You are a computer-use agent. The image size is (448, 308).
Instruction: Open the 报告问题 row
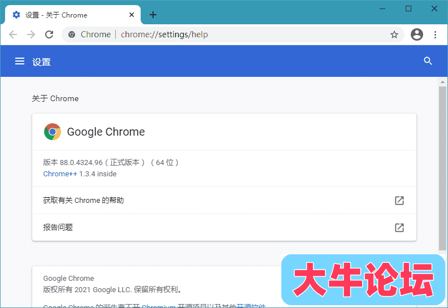(x=224, y=228)
